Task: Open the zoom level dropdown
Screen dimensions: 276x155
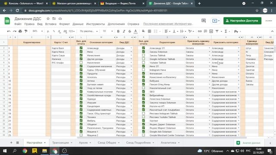Action: pos(38,31)
